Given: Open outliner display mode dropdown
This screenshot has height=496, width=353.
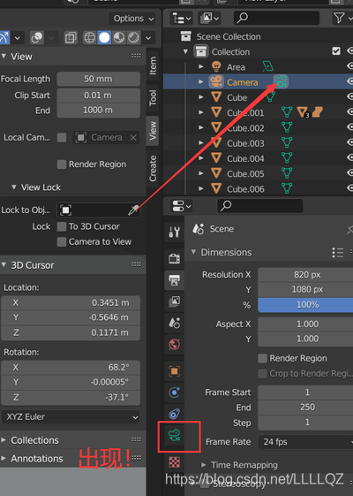Looking at the screenshot, I should pos(181,19).
